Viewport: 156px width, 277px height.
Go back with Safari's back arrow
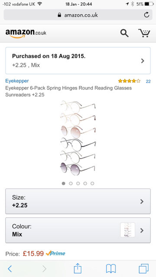click(x=10, y=269)
